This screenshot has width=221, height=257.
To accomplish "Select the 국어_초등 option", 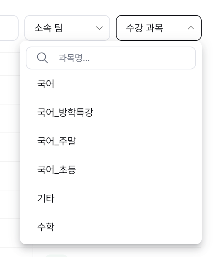I will pos(111,170).
